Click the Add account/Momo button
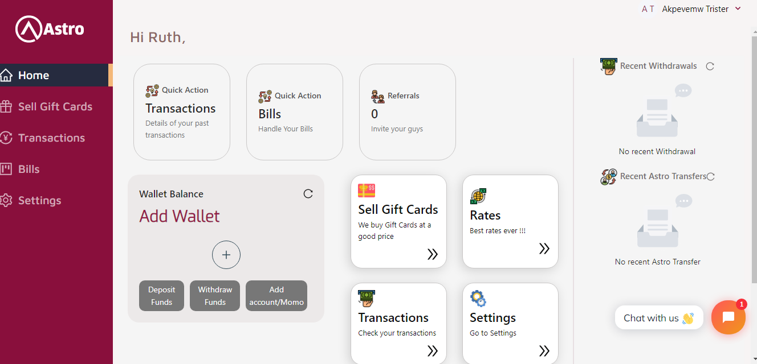Viewport: 757px width, 364px height. click(276, 296)
